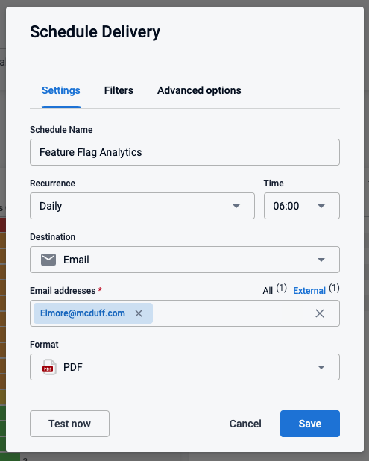The width and height of the screenshot is (369, 461).
Task: Click the Recurrence dropdown arrow
Action: (236, 206)
